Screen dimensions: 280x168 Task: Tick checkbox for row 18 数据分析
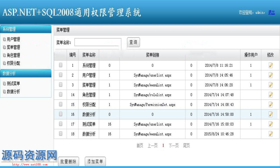[x=61, y=134]
